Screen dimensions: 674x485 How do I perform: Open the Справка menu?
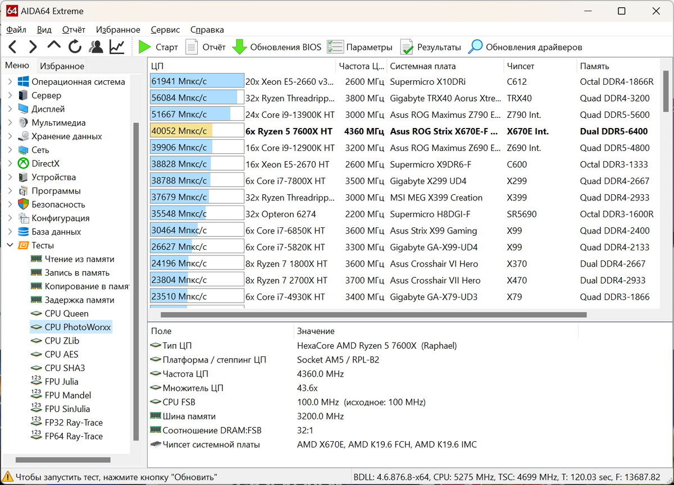(x=207, y=30)
